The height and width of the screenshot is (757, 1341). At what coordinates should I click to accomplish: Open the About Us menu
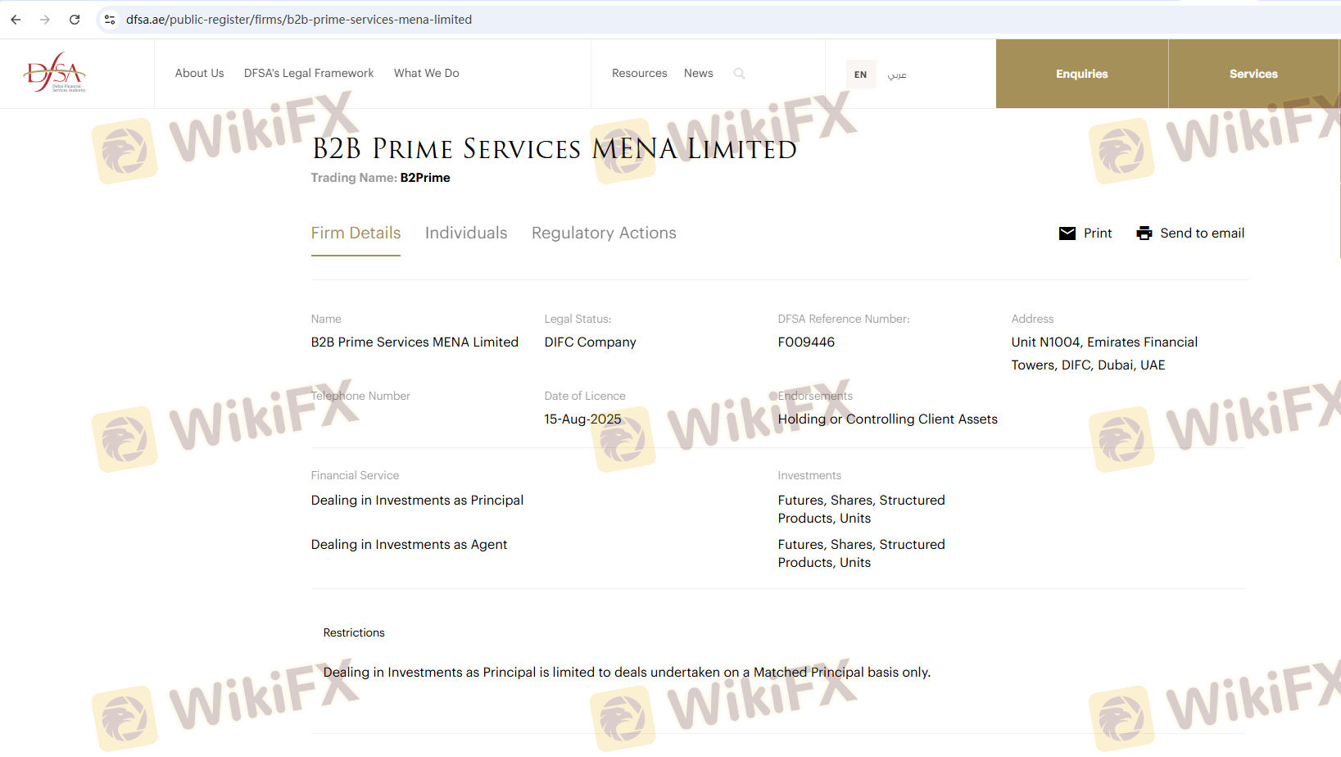coord(199,74)
